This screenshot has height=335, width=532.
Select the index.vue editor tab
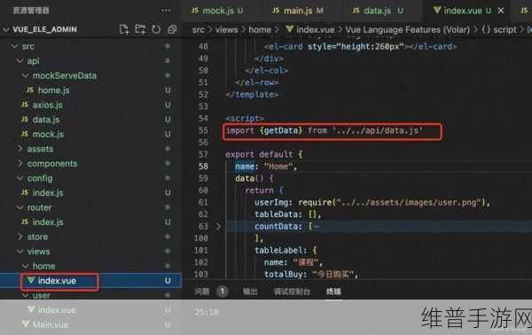click(x=463, y=11)
